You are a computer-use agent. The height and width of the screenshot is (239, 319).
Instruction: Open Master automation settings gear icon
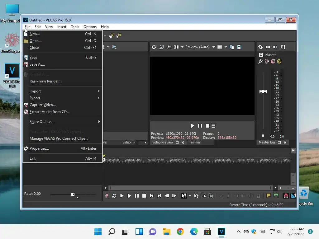pyautogui.click(x=267, y=61)
